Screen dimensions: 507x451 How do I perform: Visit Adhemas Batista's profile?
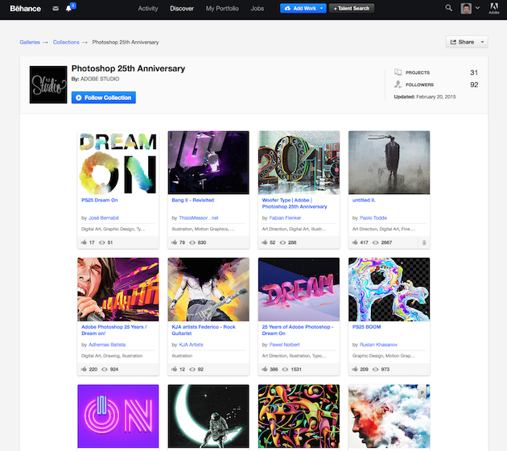[x=107, y=345]
